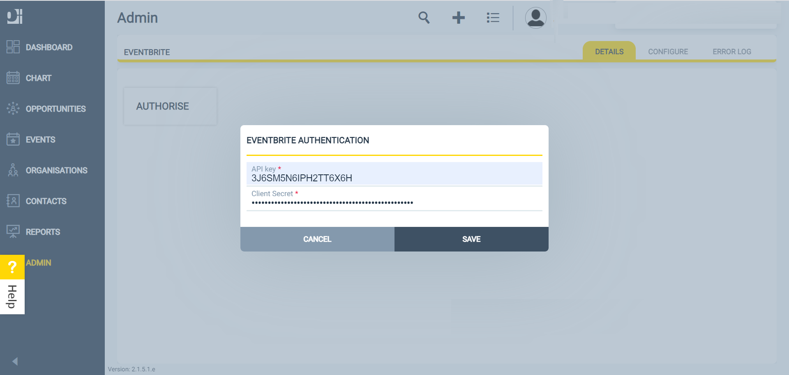The height and width of the screenshot is (375, 789).
Task: Cancel the Eventbrite authentication dialog
Action: click(317, 239)
